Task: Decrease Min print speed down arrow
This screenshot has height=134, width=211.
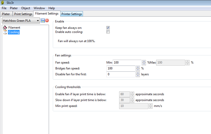Action: [x=151, y=107]
